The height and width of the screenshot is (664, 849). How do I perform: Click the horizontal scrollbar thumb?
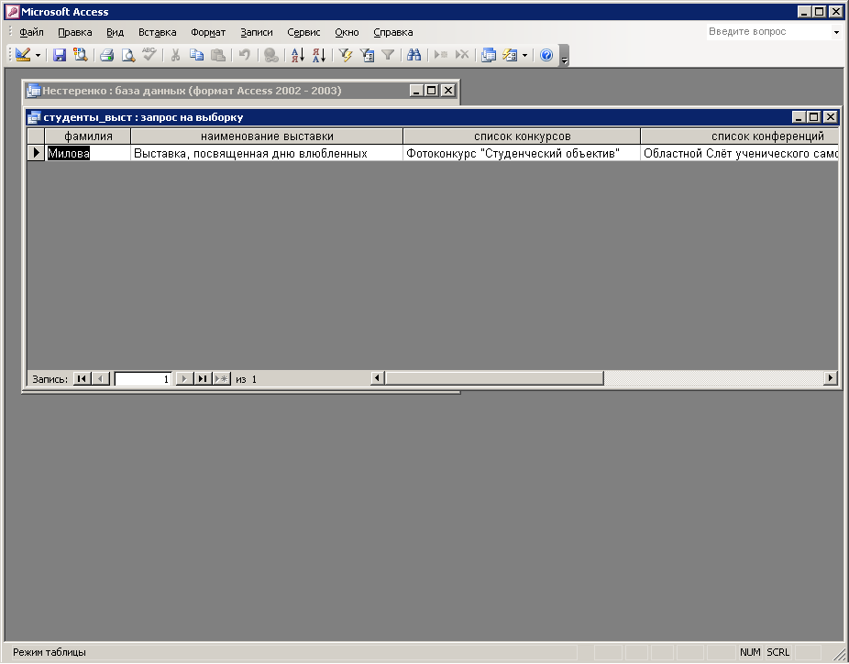pos(494,378)
